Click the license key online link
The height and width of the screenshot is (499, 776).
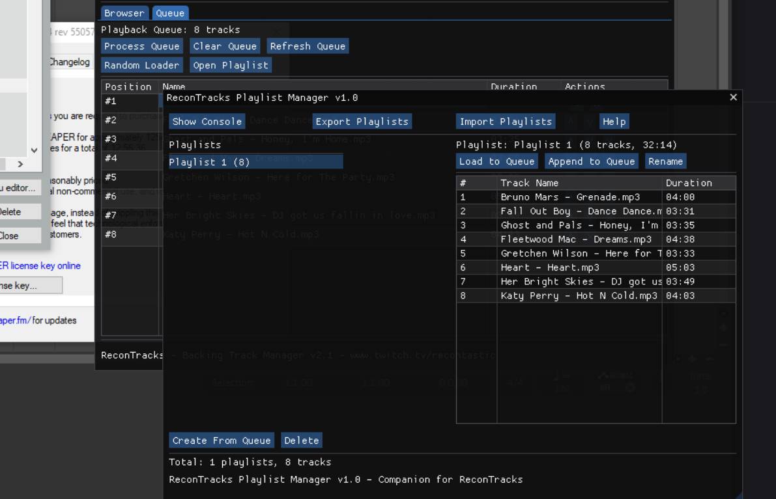(x=40, y=266)
